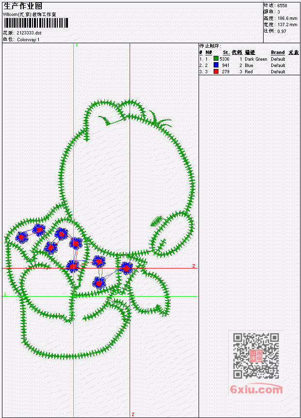
Task: Select the 'Red' description text
Action: pyautogui.click(x=249, y=72)
